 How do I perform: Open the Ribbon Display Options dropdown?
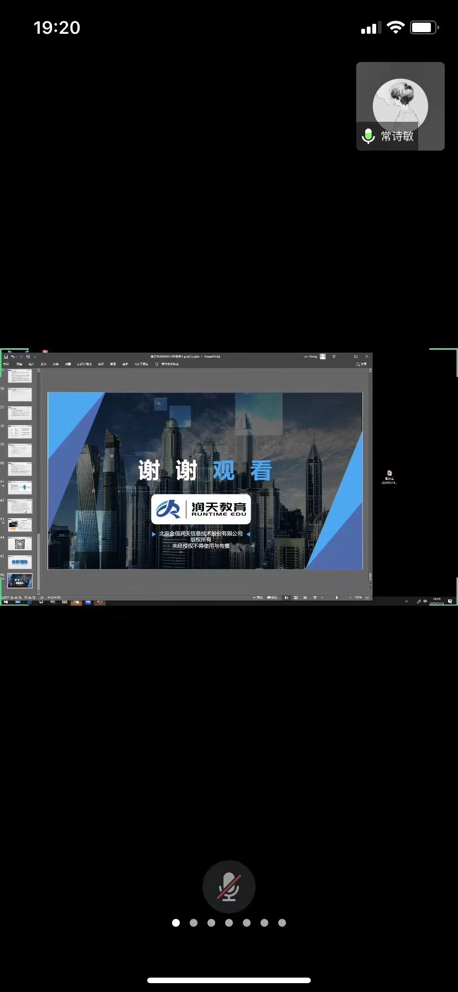point(334,356)
